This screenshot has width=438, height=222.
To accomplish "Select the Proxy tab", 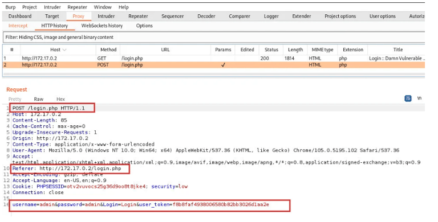I will (79, 16).
